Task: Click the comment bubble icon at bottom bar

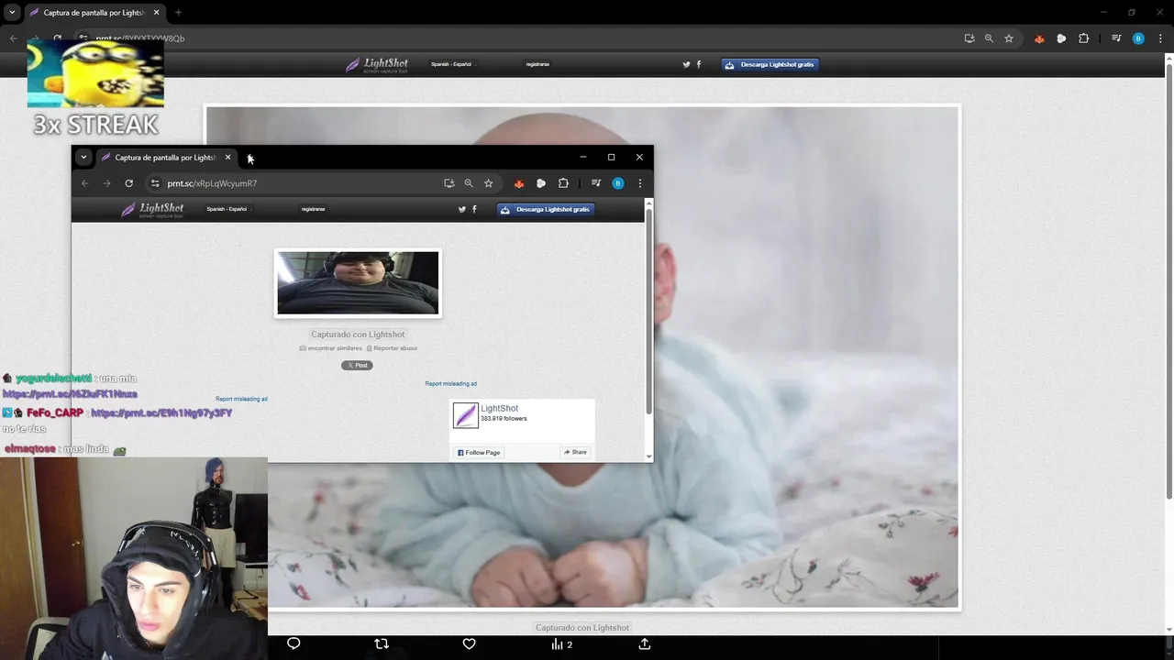Action: coord(293,643)
